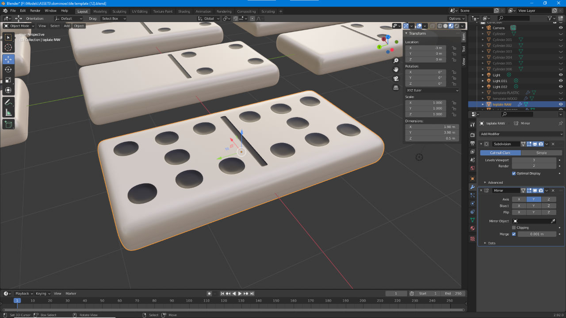Enable the Clipping checkbox in Mirror
The image size is (566, 318).
coord(514,228)
